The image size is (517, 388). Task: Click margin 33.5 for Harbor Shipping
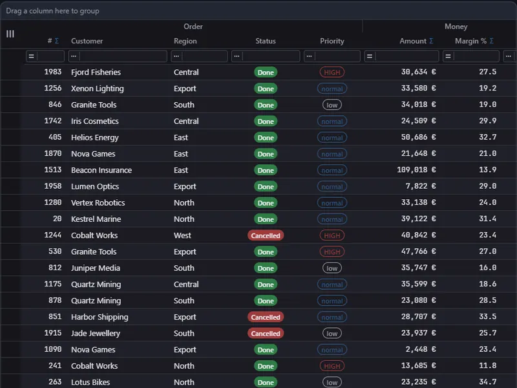click(x=488, y=317)
